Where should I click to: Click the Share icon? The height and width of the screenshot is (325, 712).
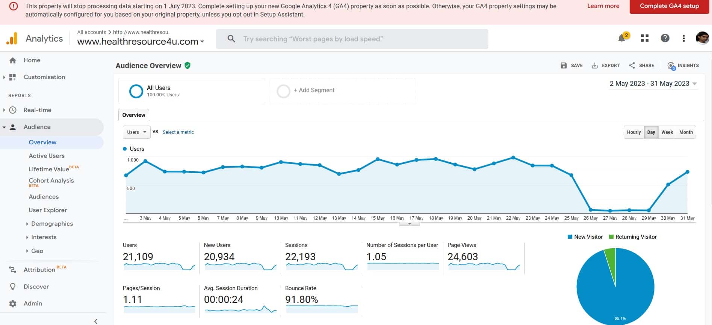tap(632, 66)
